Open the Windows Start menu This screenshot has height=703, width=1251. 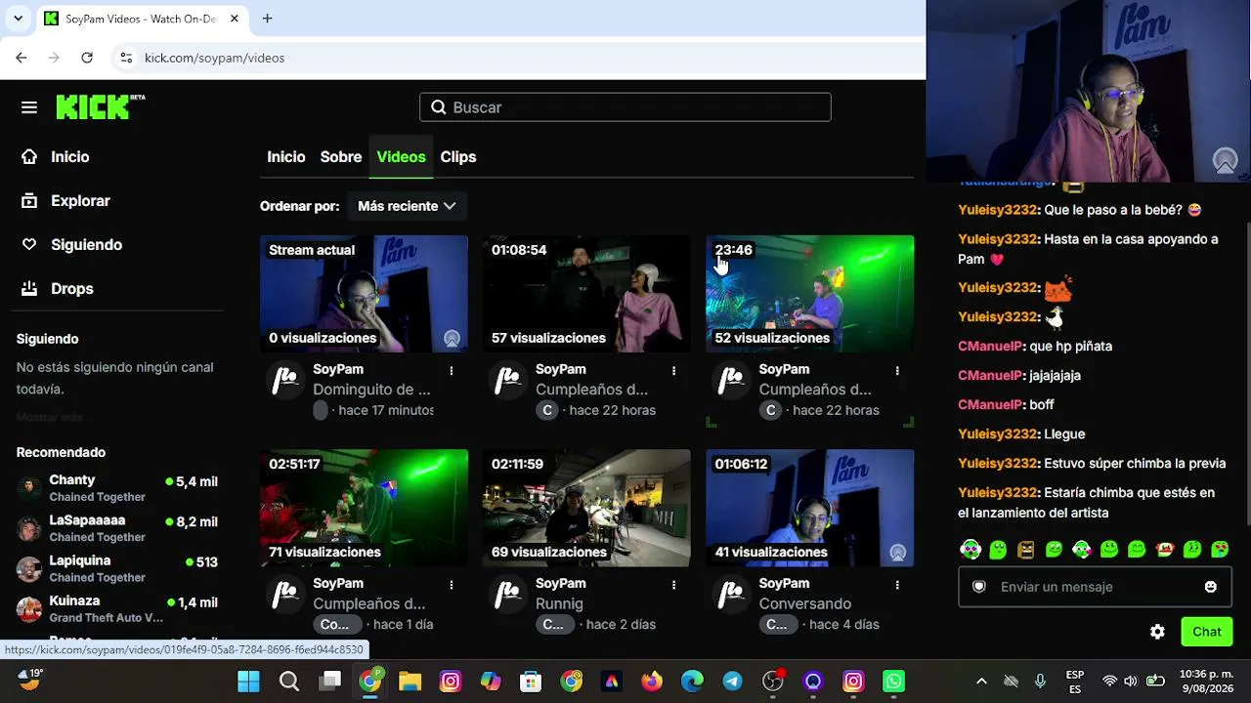(248, 681)
